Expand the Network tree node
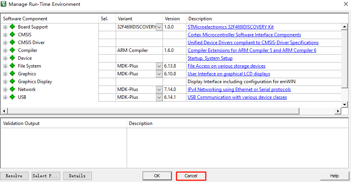The height and width of the screenshot is (182, 351). (5, 90)
